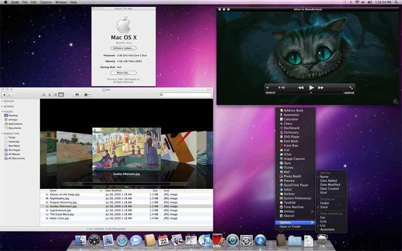Open the Window menu
The image size is (402, 251).
[x=61, y=2]
